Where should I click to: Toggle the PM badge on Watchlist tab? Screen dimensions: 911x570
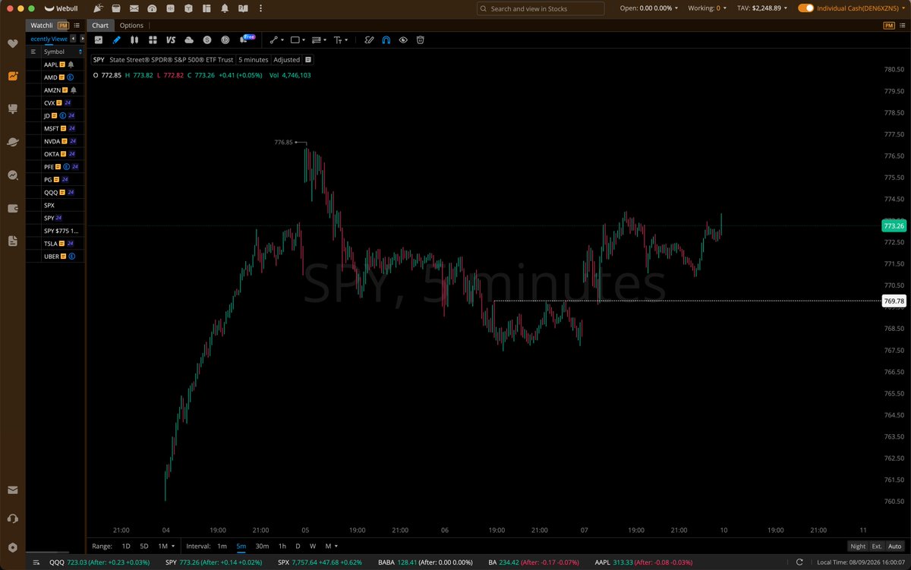coord(63,25)
